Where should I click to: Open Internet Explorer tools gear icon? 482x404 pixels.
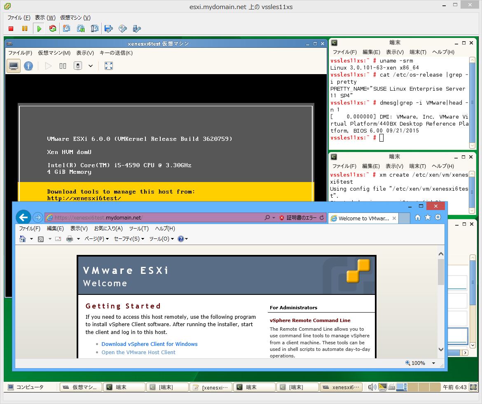point(438,217)
